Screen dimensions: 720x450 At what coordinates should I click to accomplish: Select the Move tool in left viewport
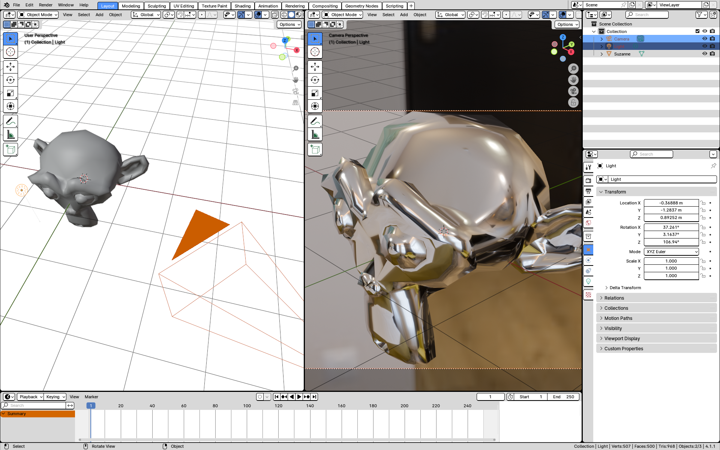click(10, 67)
